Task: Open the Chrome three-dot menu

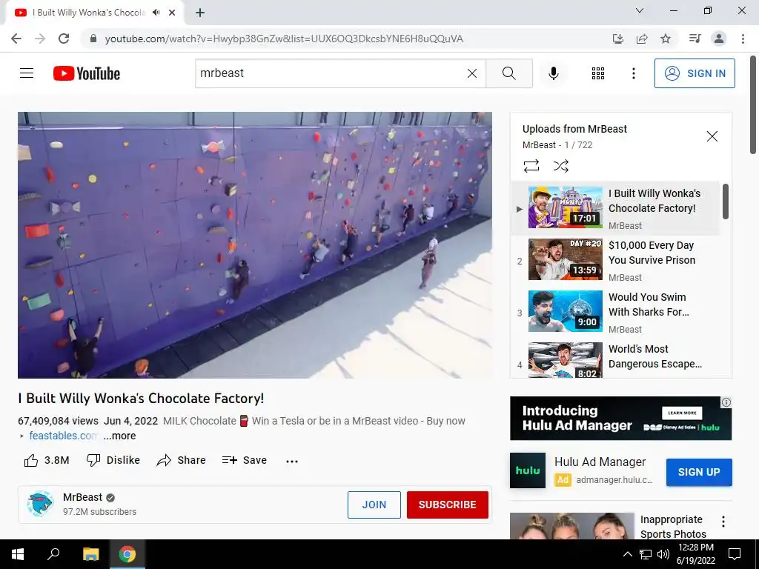Action: [743, 39]
